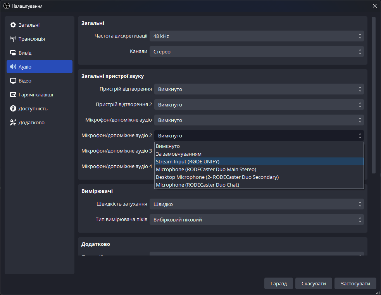Viewport: 381px width, 295px height.
Task: Click the Гарячі клавіші keyboard icon
Action: click(13, 95)
